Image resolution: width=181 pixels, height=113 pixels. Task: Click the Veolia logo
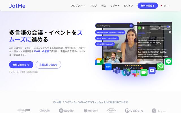pos(134,111)
